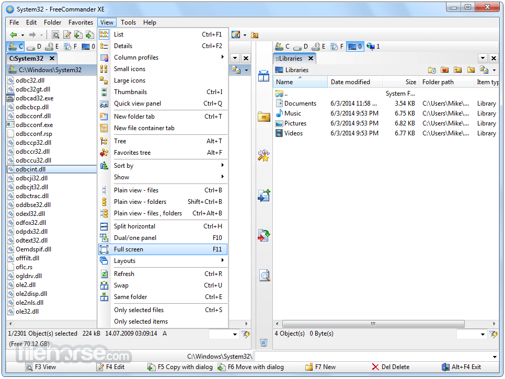Click the copy documents icon in middle bar

[x=264, y=196]
